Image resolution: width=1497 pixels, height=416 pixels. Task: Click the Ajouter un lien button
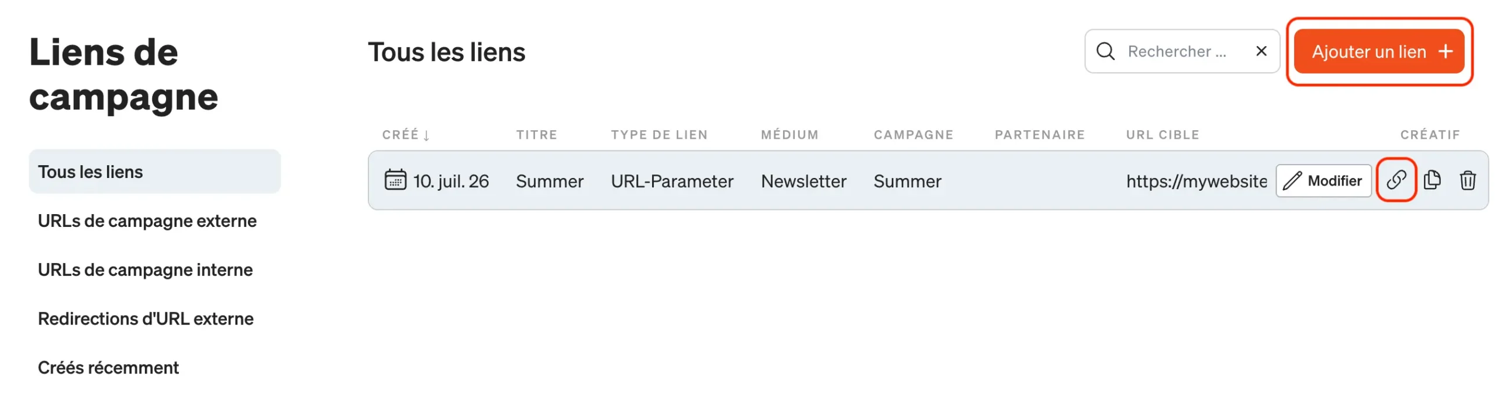pos(1378,51)
